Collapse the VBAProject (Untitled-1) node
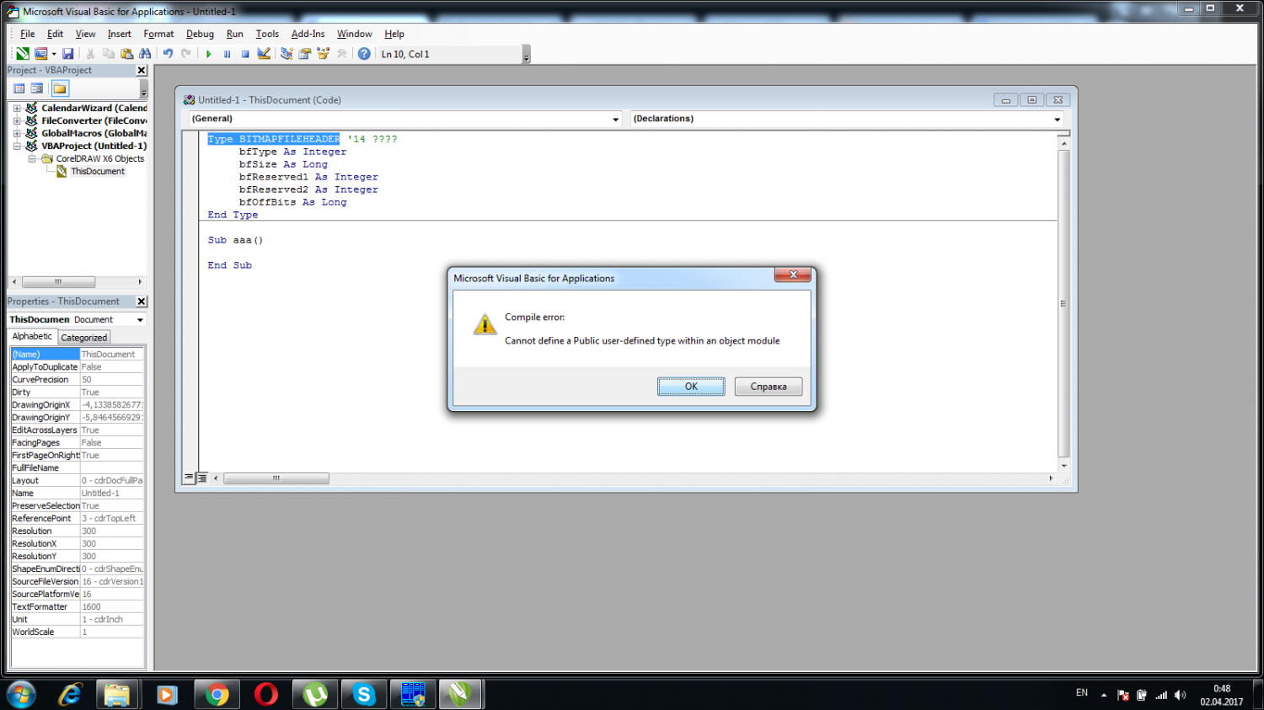 pos(17,146)
